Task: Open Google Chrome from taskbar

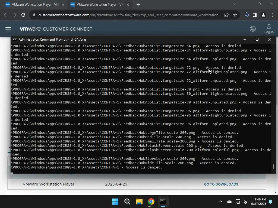Action: click(x=151, y=201)
